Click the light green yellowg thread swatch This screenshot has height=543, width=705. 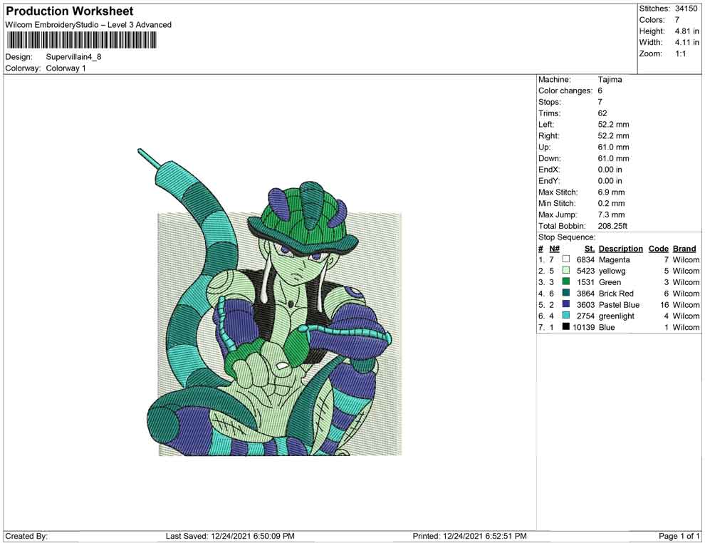point(566,270)
